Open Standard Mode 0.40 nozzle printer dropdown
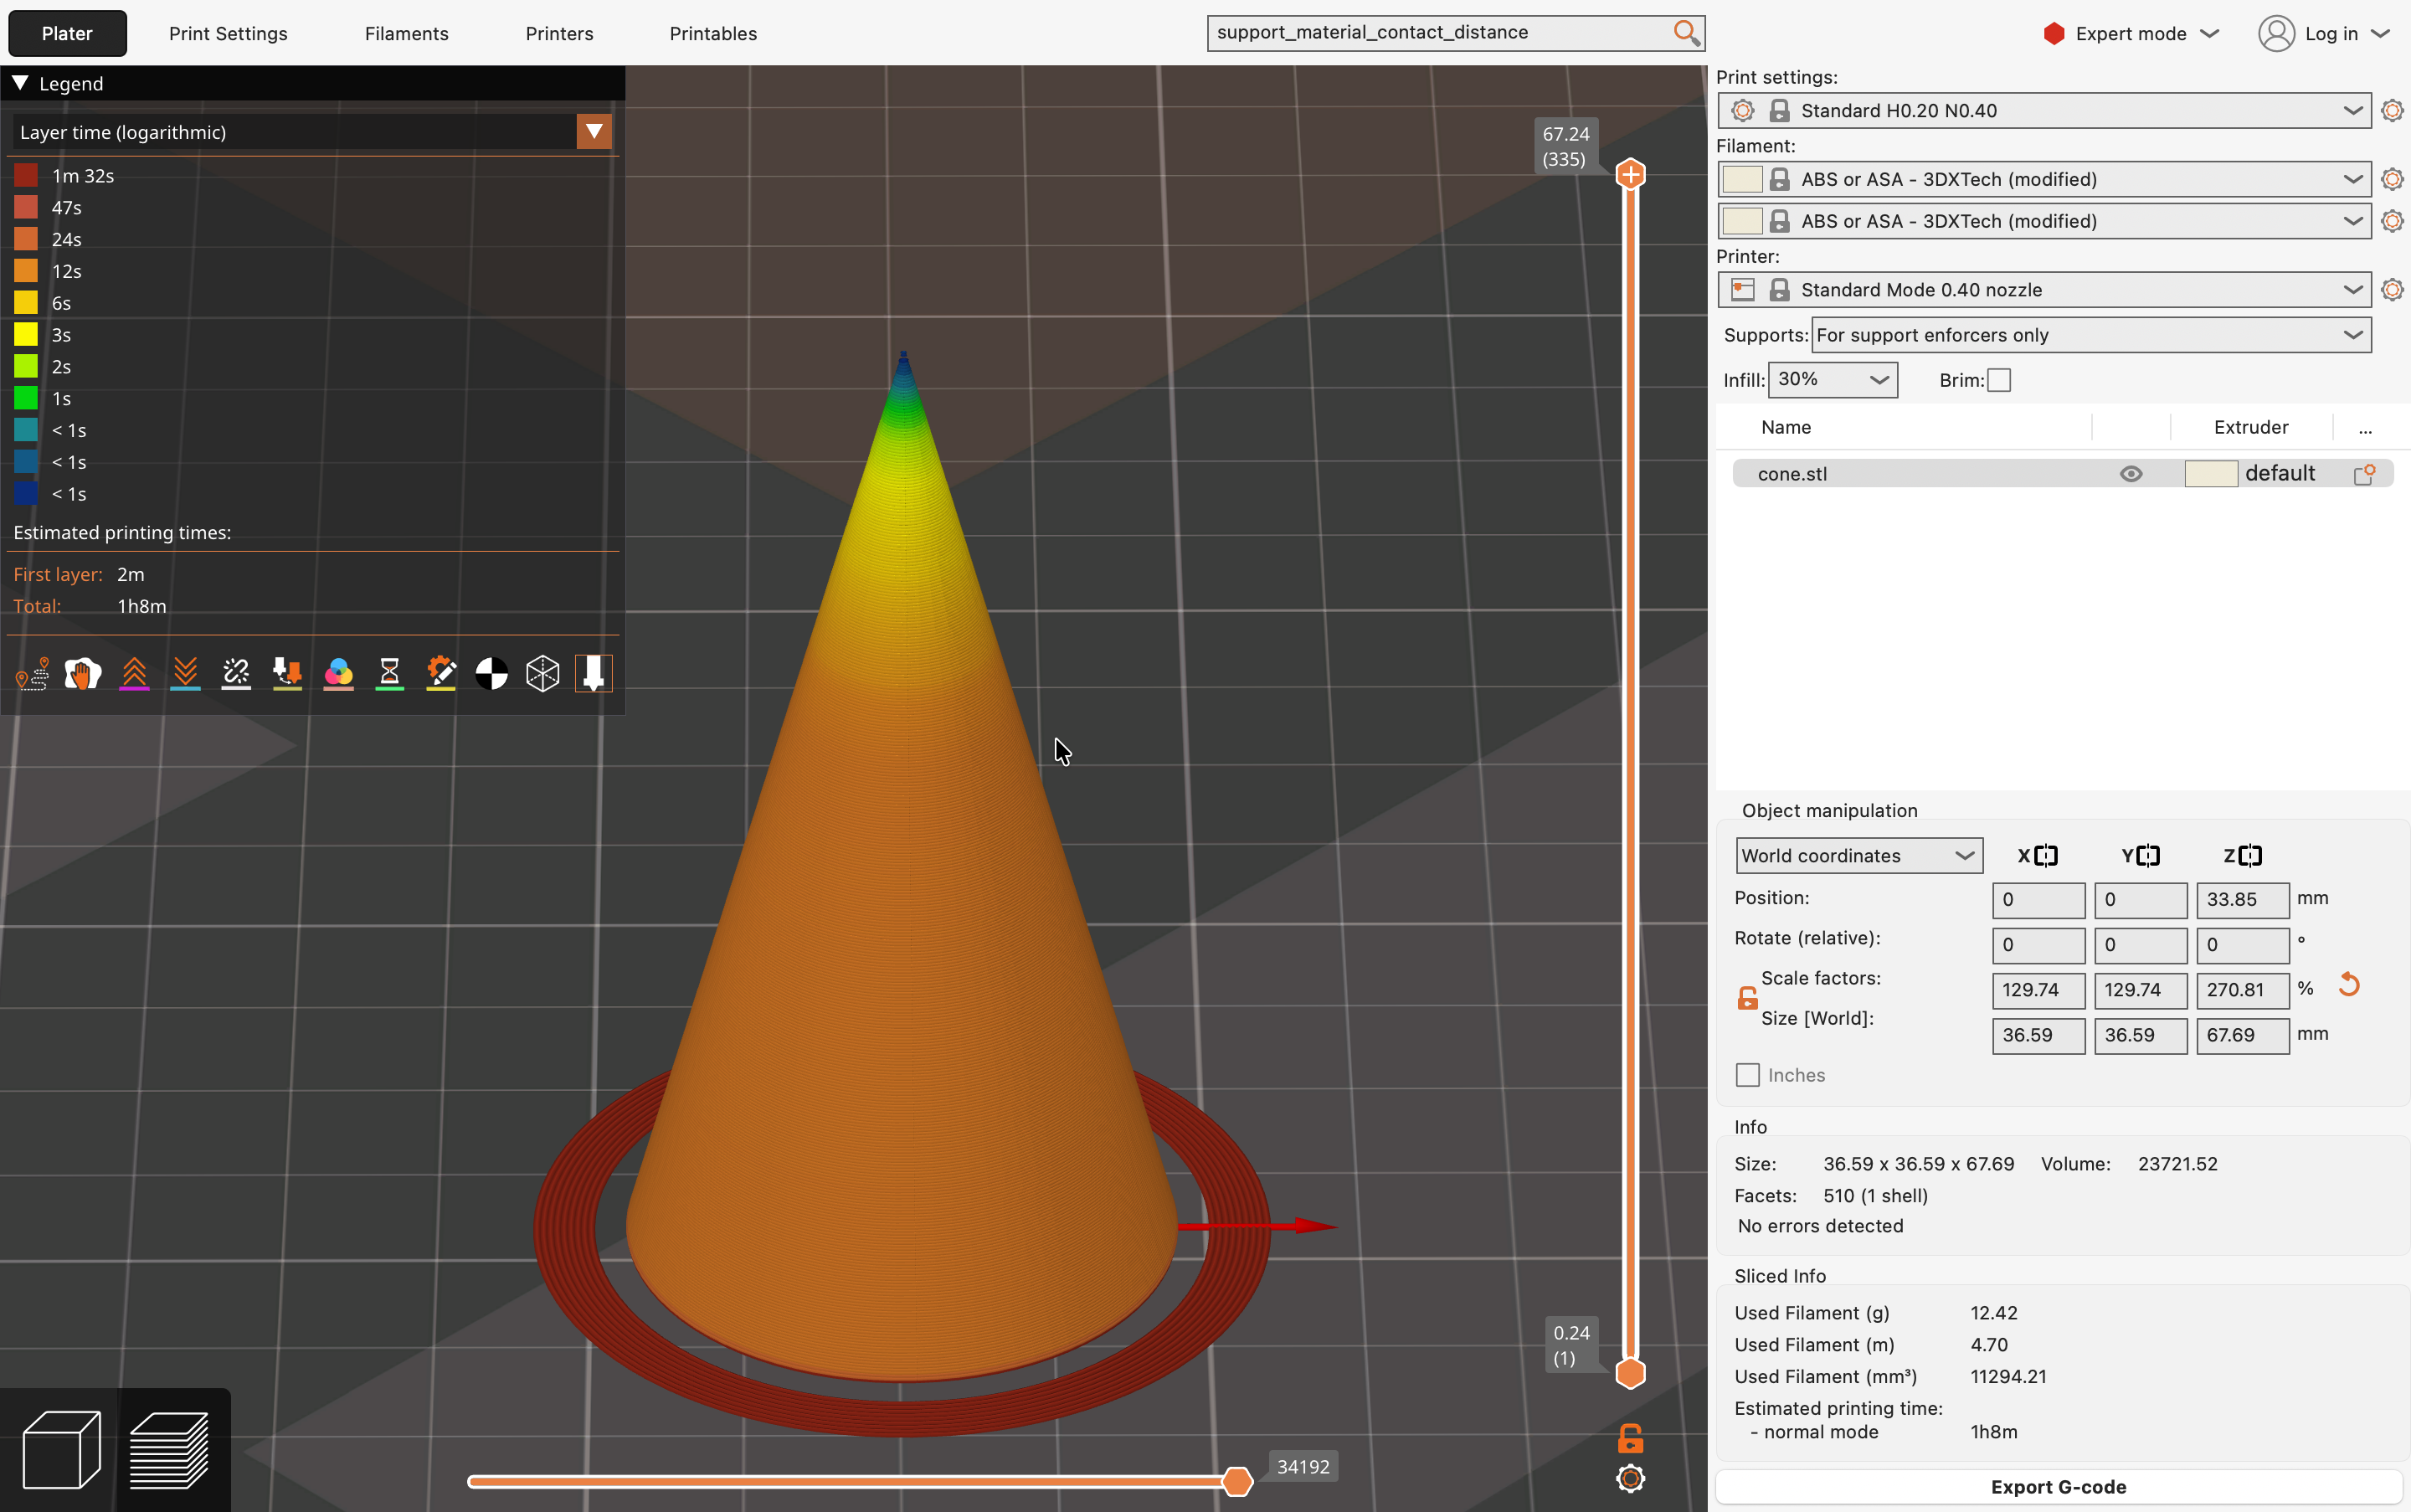The height and width of the screenshot is (1512, 2411). [x=2044, y=290]
